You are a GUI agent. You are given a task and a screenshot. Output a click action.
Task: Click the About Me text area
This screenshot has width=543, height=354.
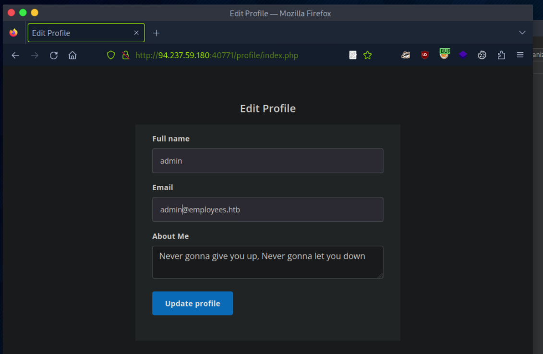267,262
